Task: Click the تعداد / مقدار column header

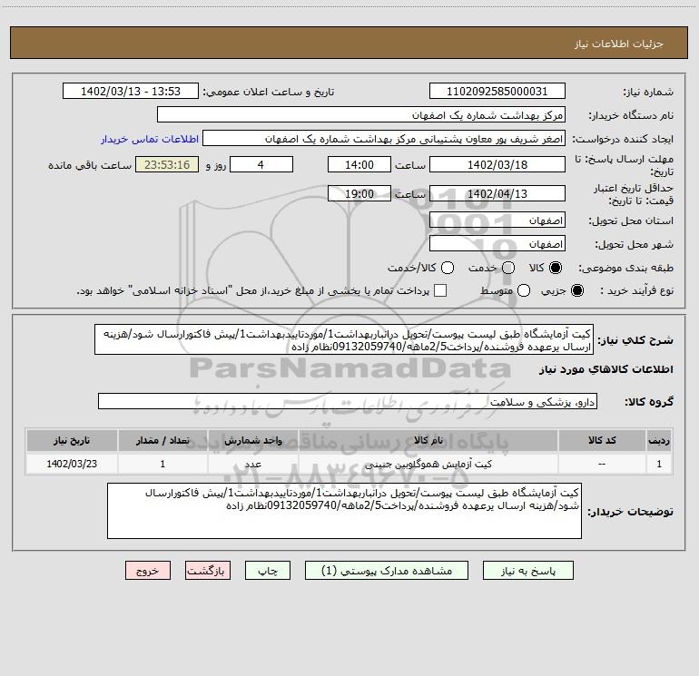Action: pyautogui.click(x=162, y=441)
